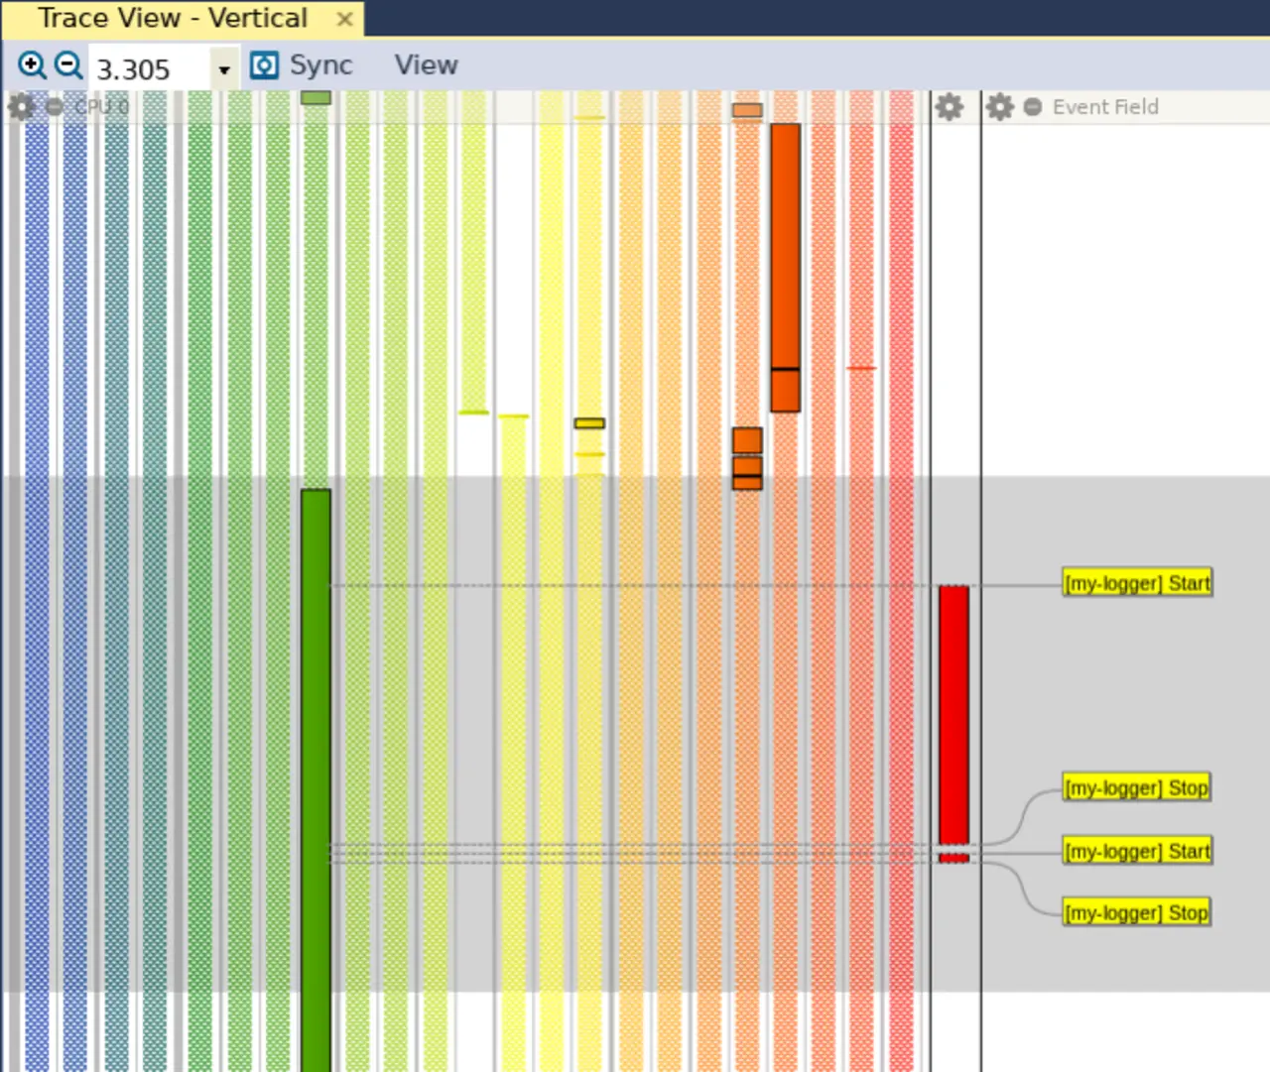Select the tall red event bar
Screen dimensions: 1270x1072
[953, 714]
